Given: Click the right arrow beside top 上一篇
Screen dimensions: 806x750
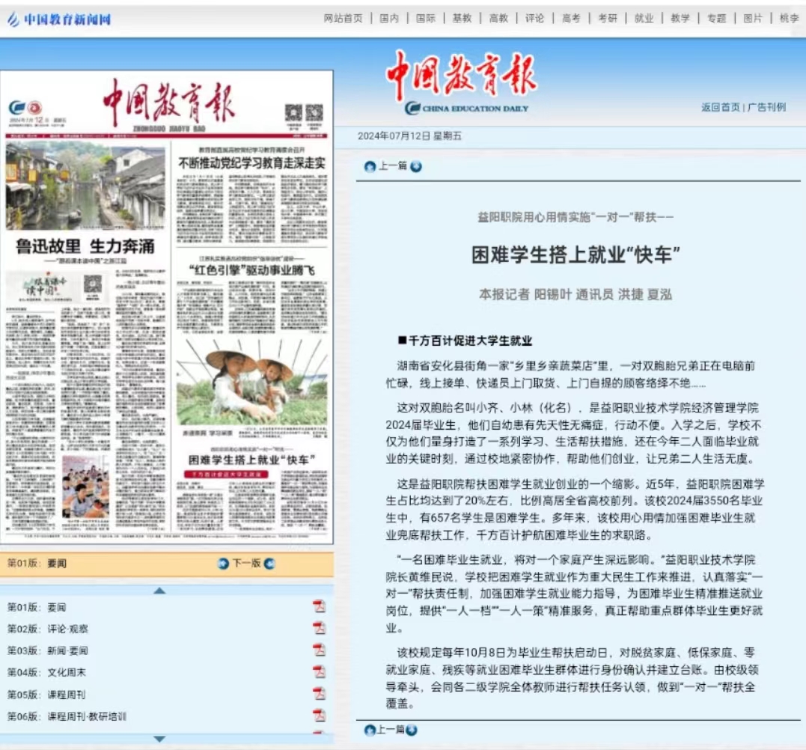Looking at the screenshot, I should pyautogui.click(x=416, y=167).
